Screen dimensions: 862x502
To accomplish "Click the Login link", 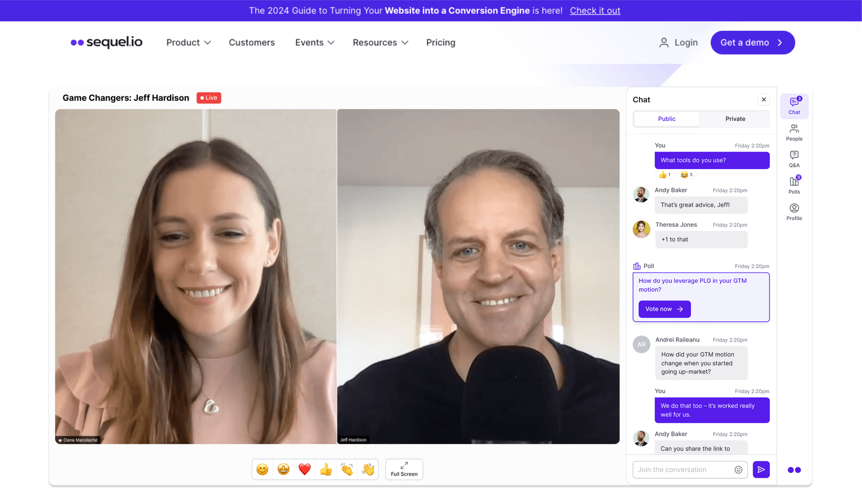I will (x=686, y=43).
